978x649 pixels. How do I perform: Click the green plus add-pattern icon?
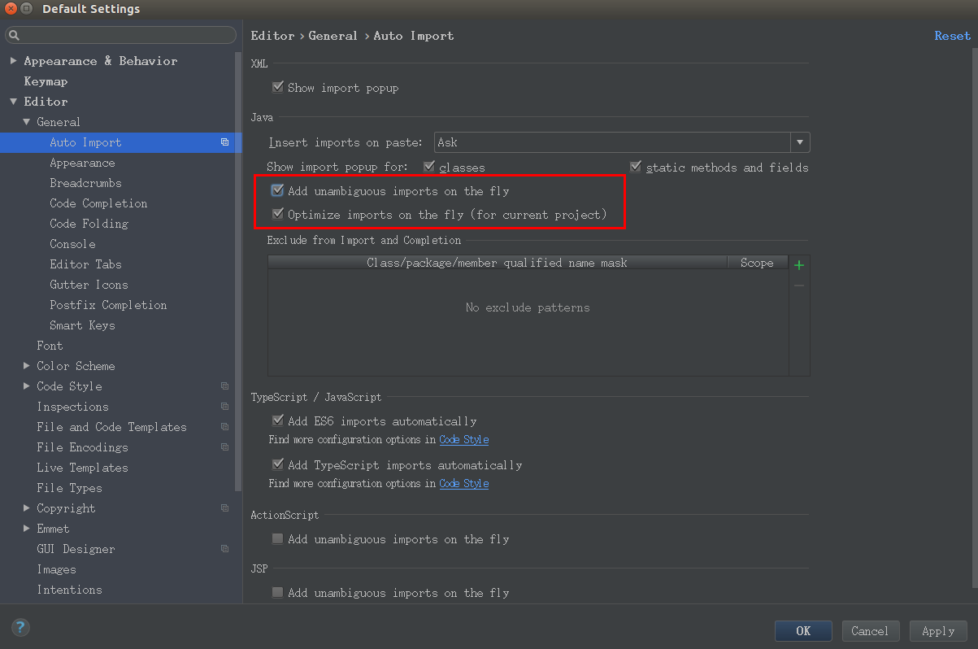click(x=799, y=265)
